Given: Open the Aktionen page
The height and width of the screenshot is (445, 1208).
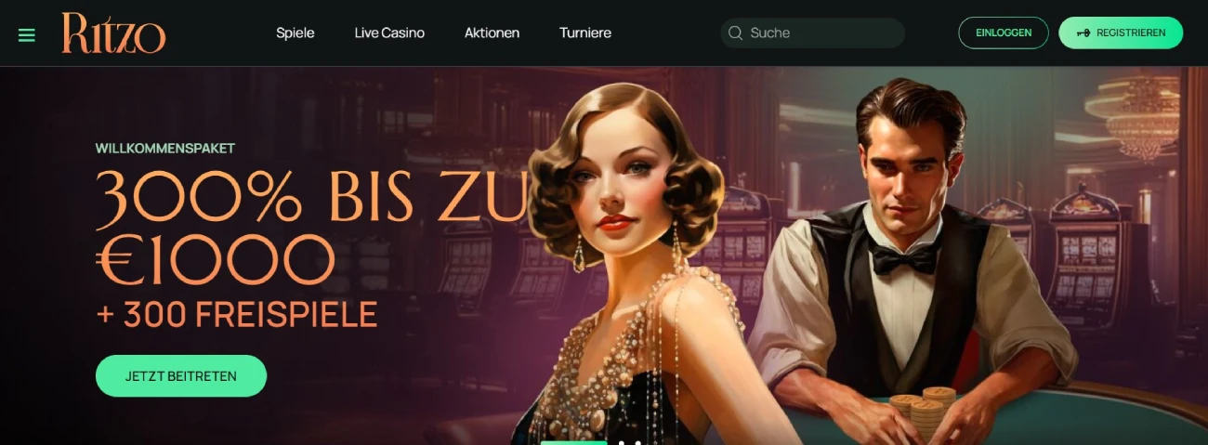Looking at the screenshot, I should tap(492, 33).
